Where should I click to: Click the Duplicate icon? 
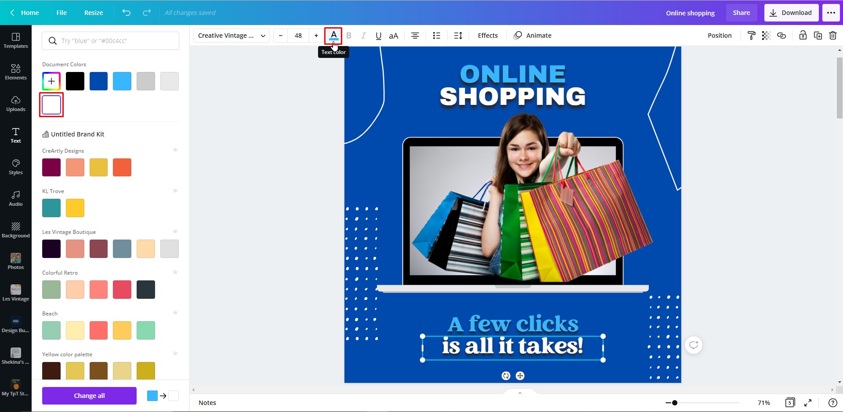point(818,36)
